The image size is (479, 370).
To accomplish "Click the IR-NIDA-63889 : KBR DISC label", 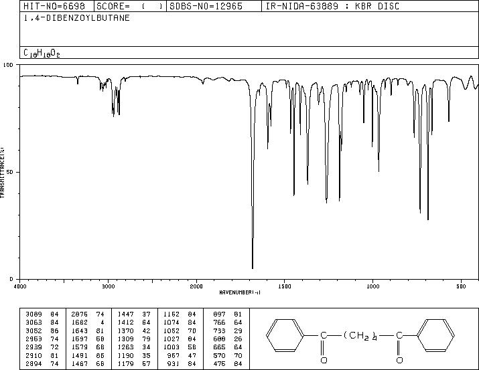I will [x=332, y=6].
